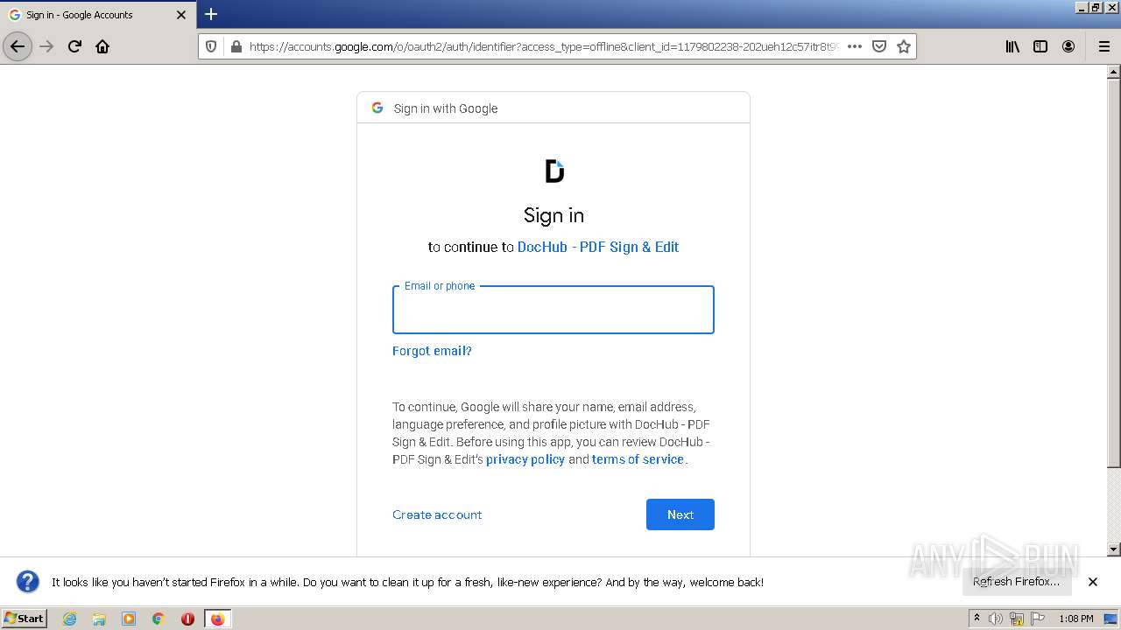Image resolution: width=1121 pixels, height=630 pixels.
Task: Click the DocHub logo
Action: (553, 171)
